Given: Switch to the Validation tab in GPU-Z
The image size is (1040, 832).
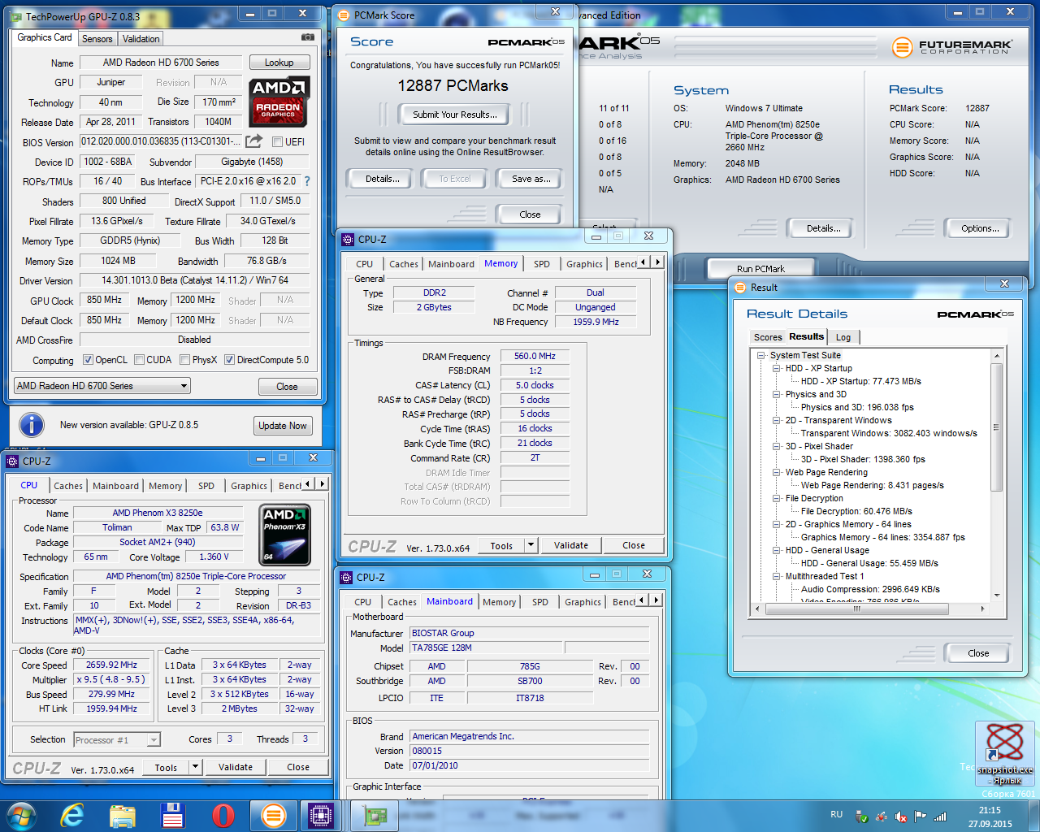Looking at the screenshot, I should click(x=141, y=39).
